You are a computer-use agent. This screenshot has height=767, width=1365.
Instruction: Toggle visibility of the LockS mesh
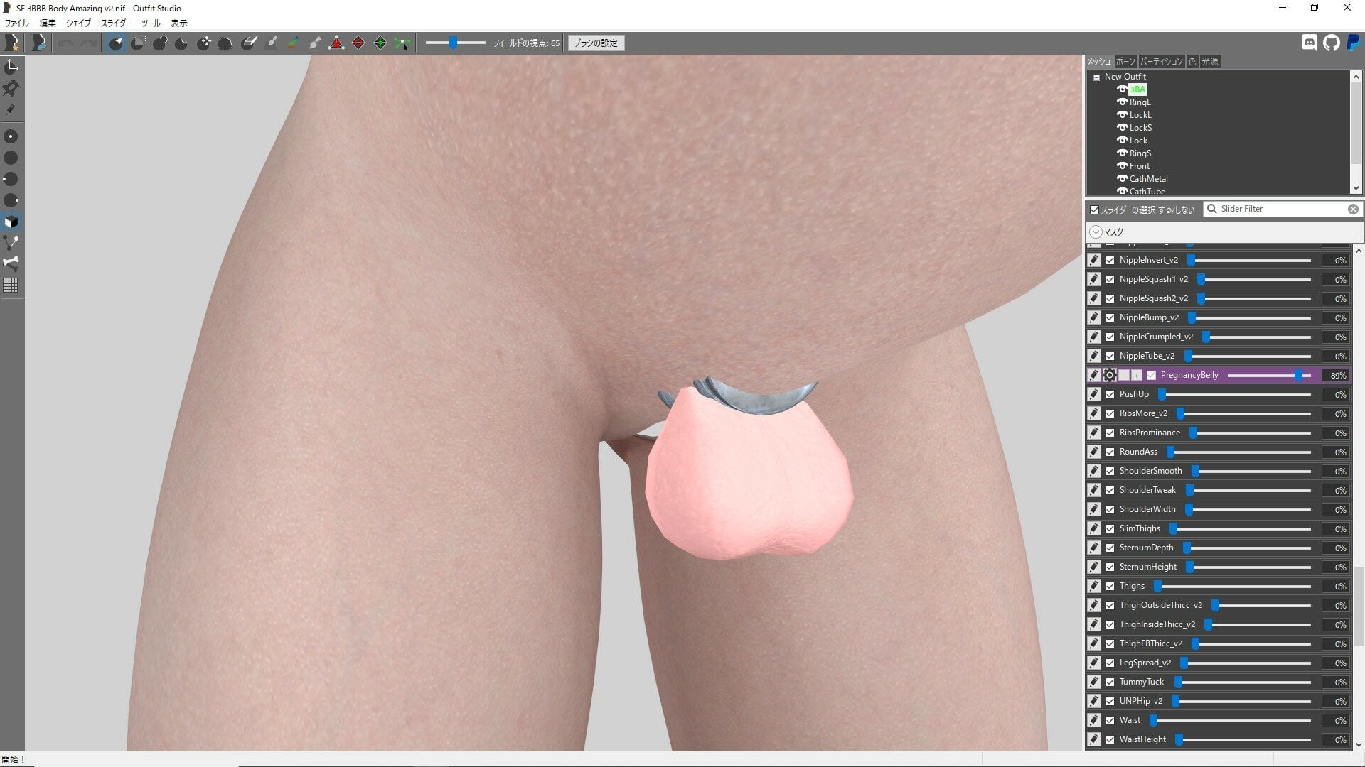point(1122,128)
